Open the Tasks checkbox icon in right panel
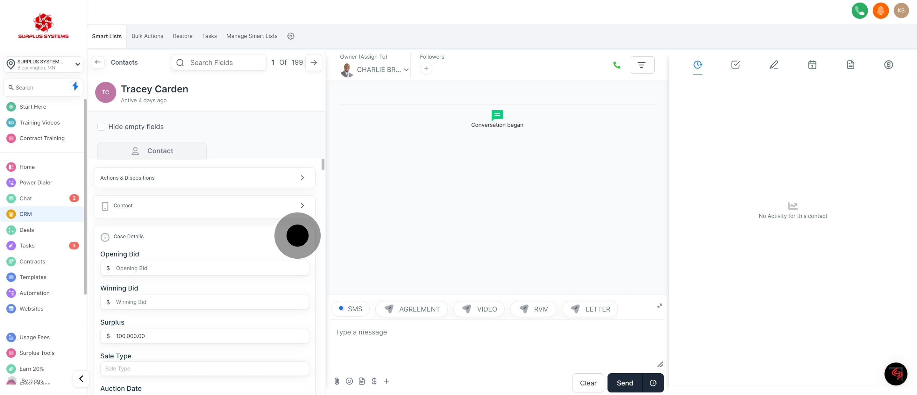 [x=736, y=64]
